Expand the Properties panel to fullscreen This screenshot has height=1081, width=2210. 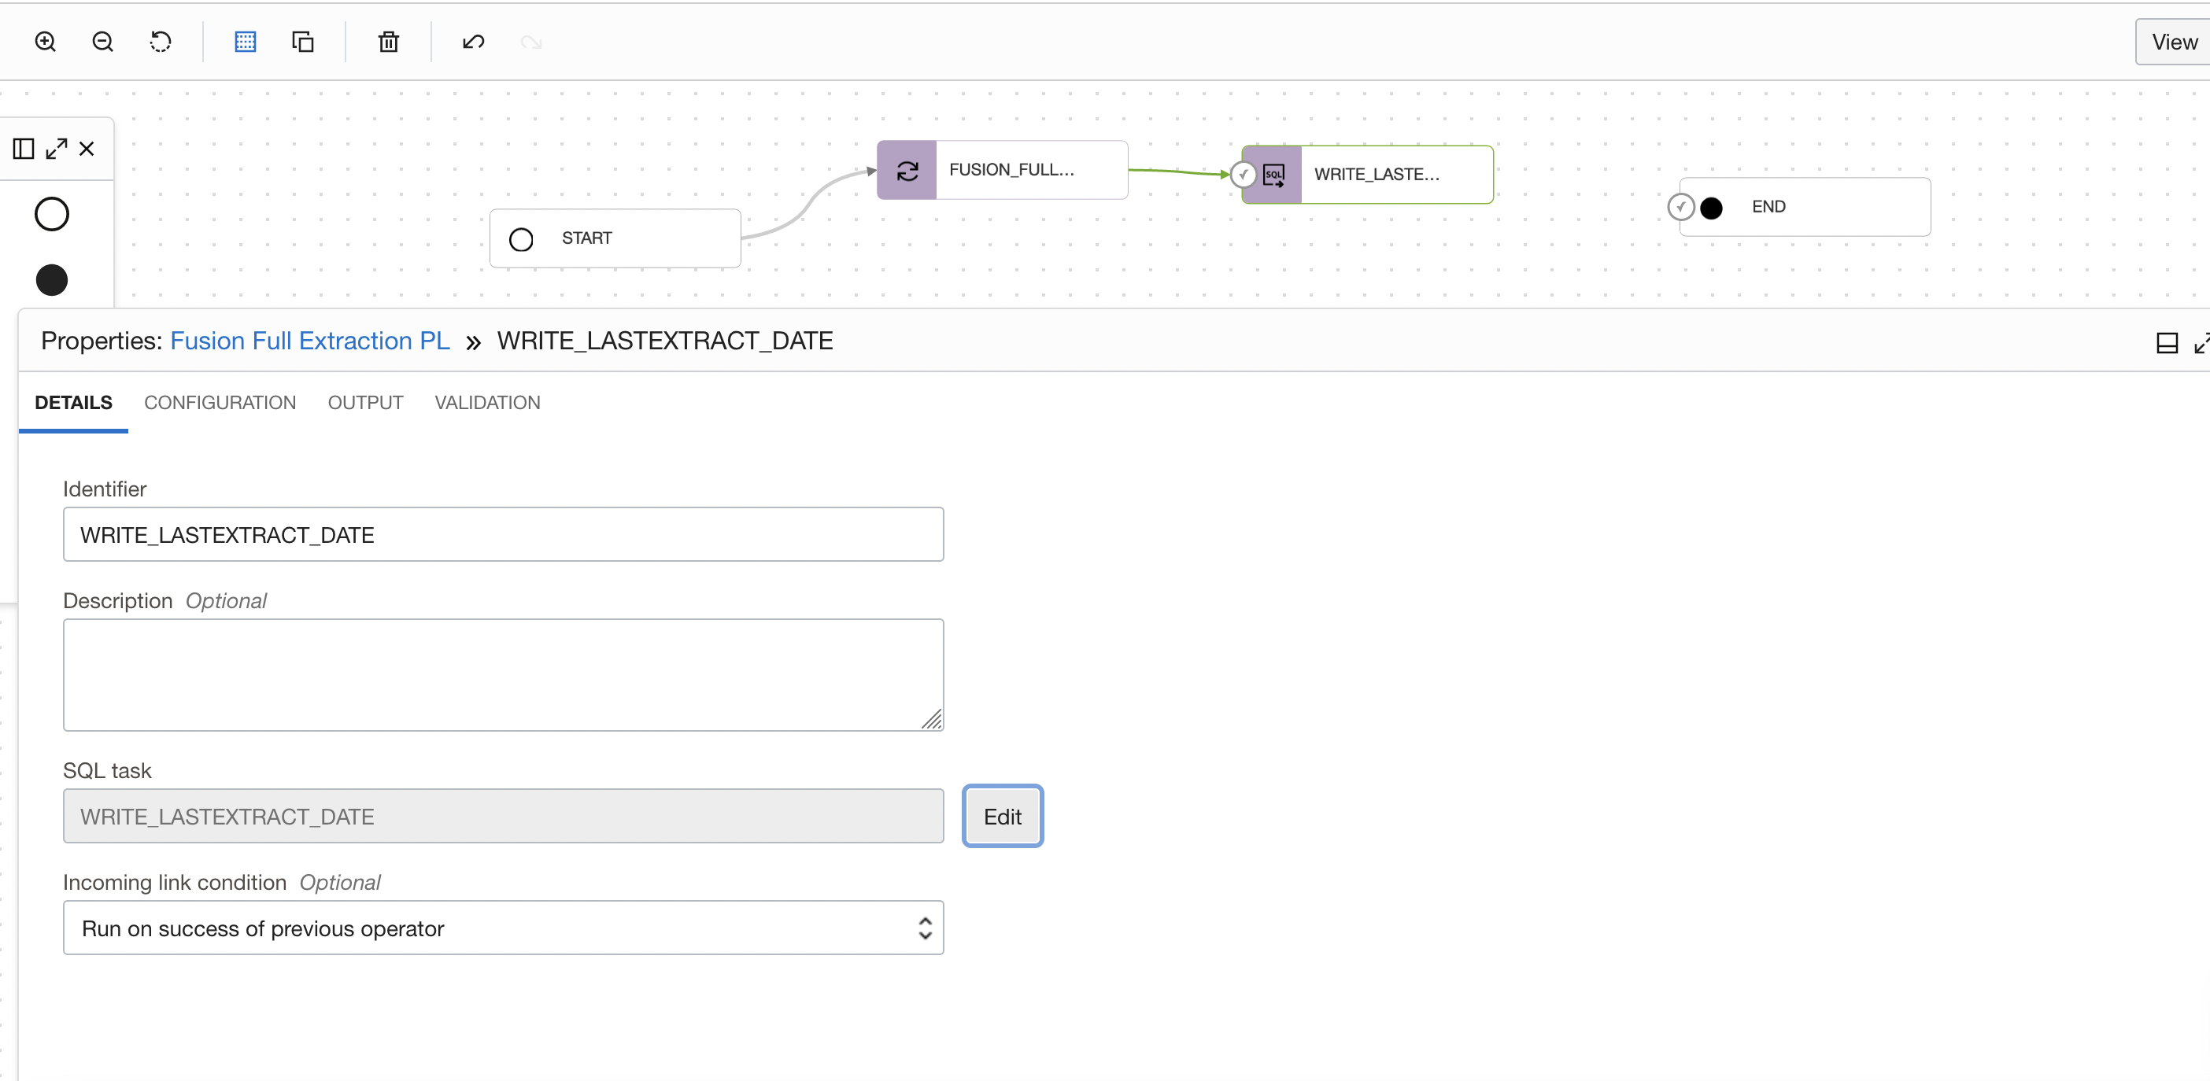2201,341
